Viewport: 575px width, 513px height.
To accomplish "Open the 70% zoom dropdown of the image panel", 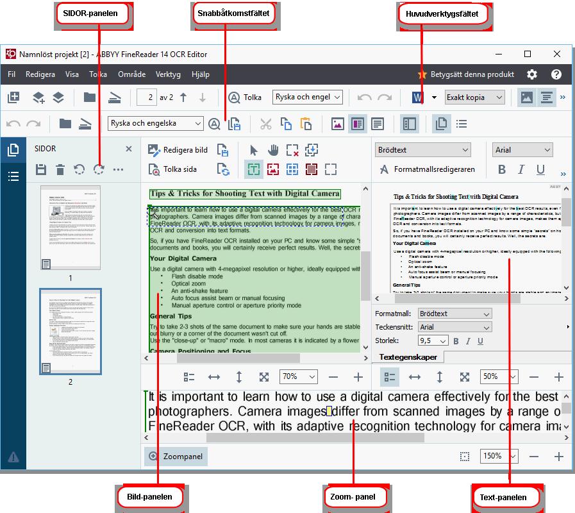I will pyautogui.click(x=298, y=377).
